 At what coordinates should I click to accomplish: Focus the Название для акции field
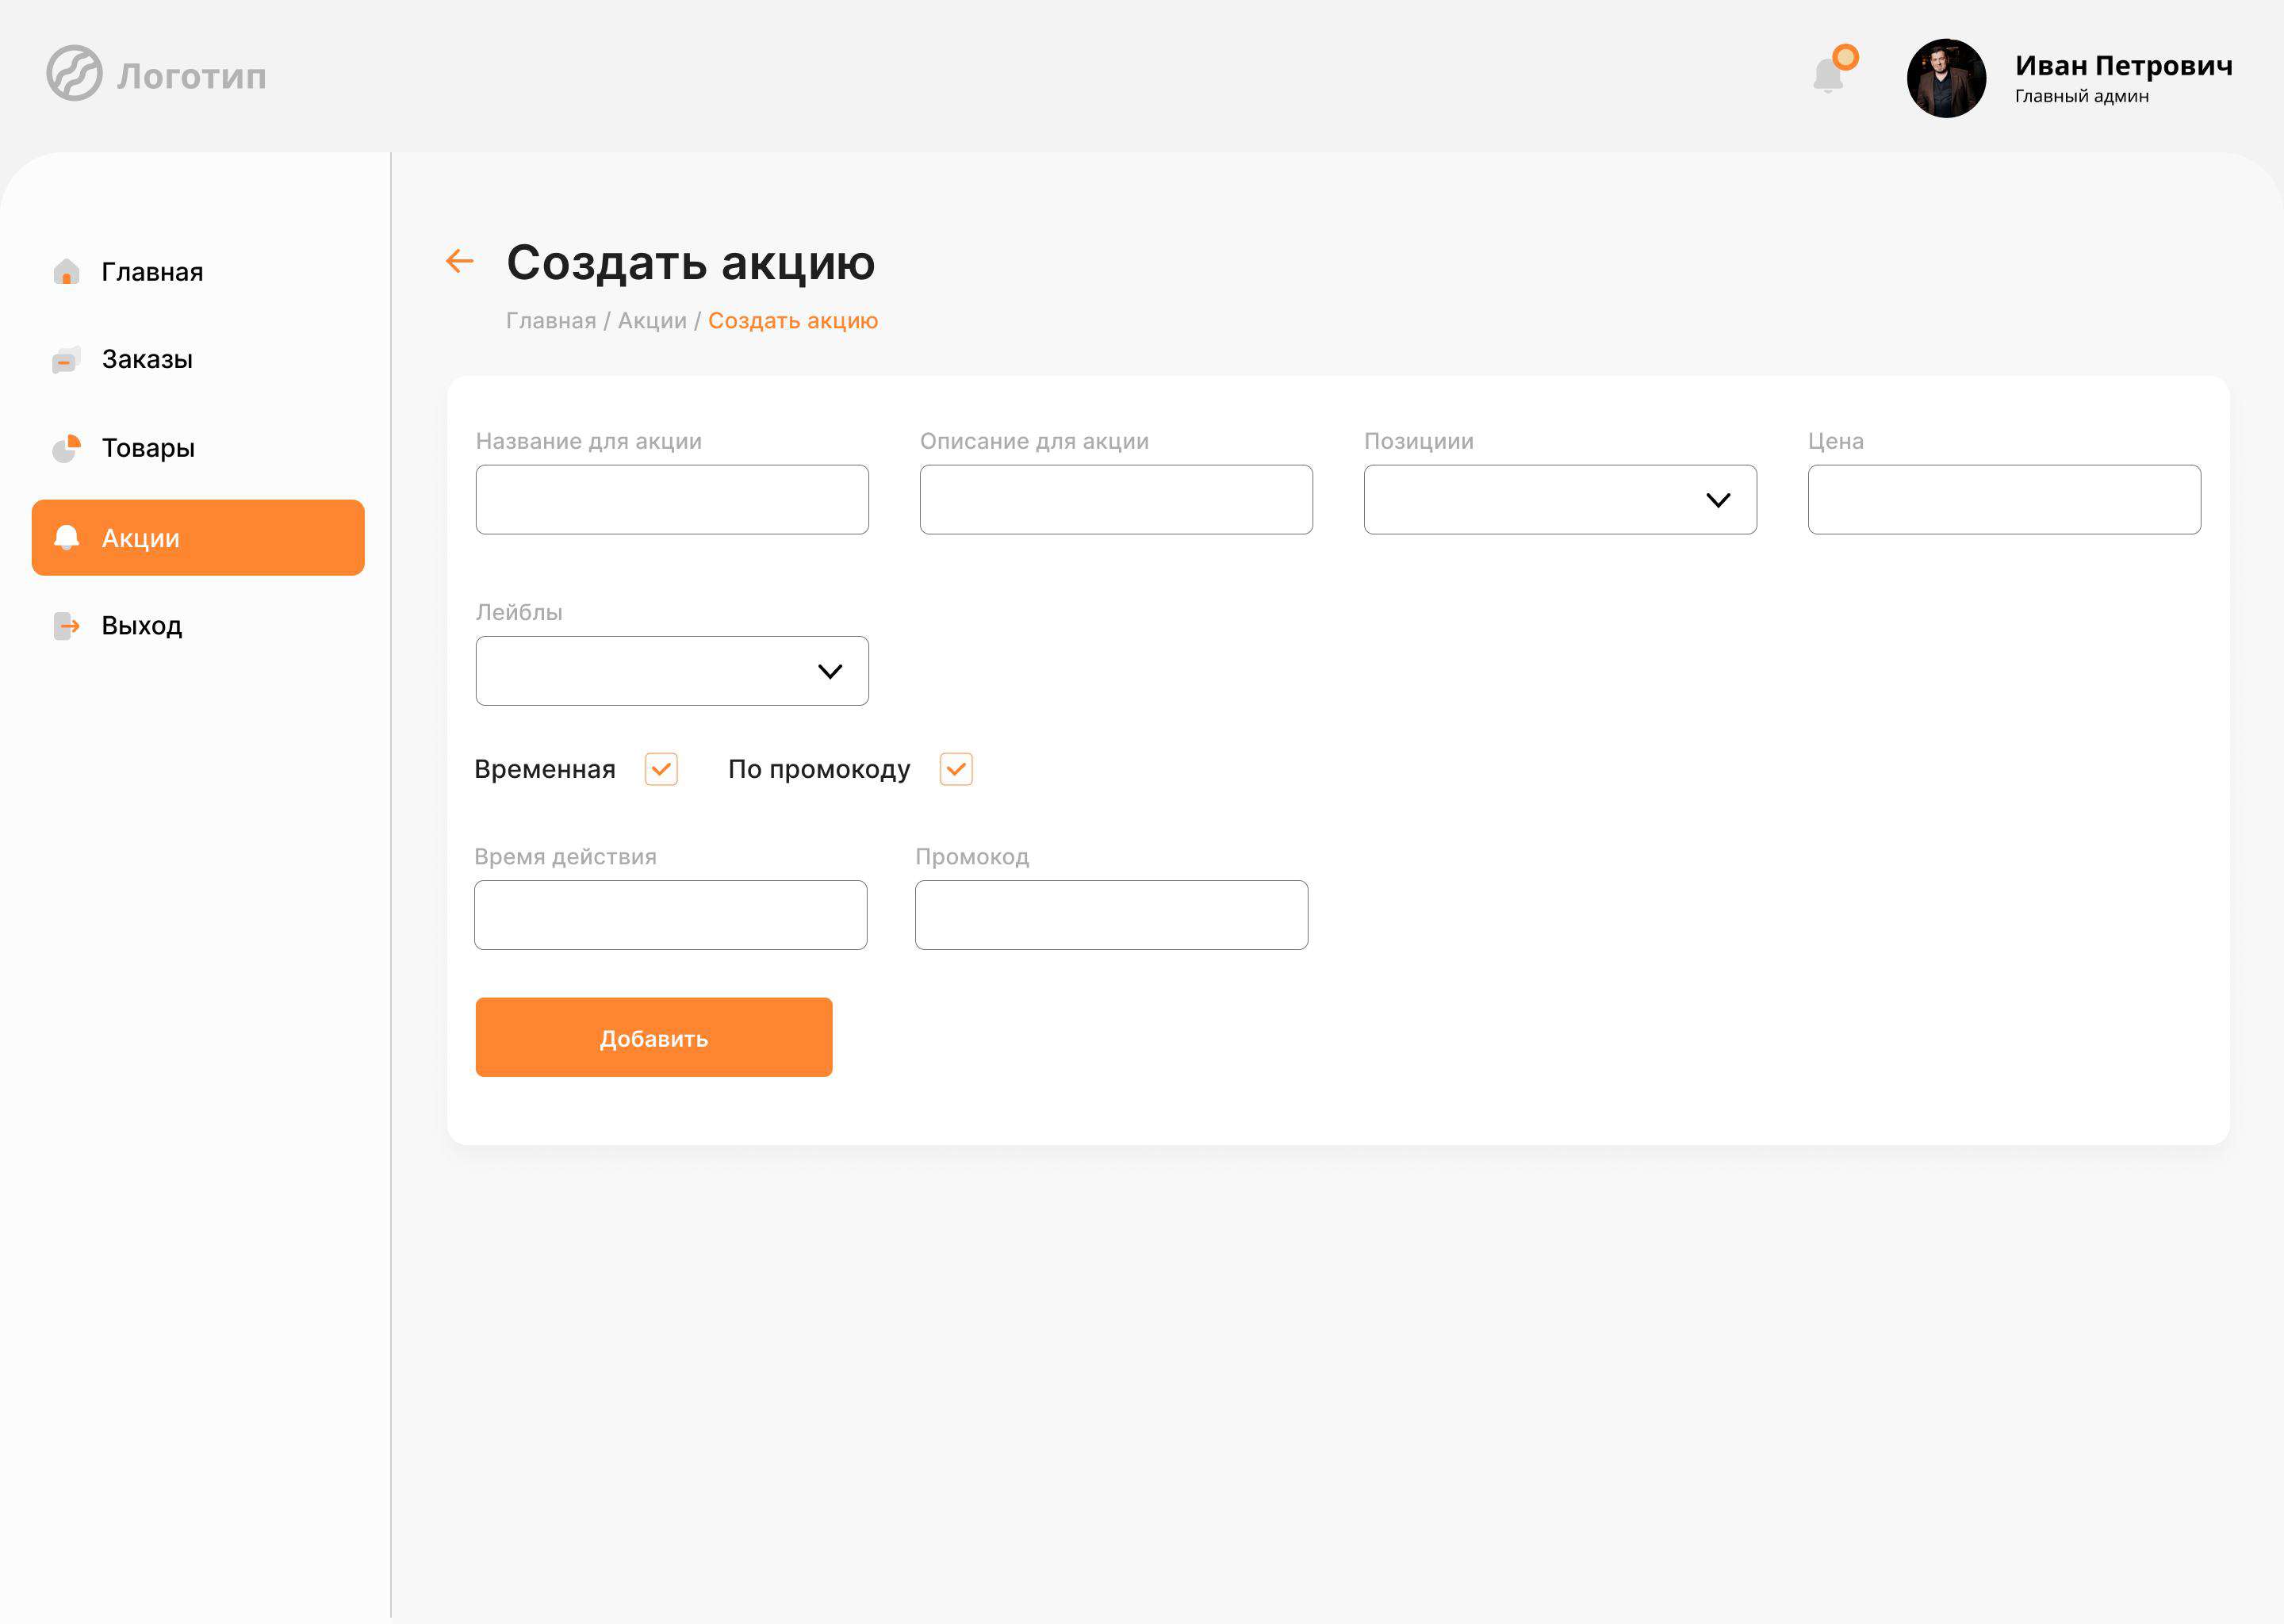click(x=671, y=499)
